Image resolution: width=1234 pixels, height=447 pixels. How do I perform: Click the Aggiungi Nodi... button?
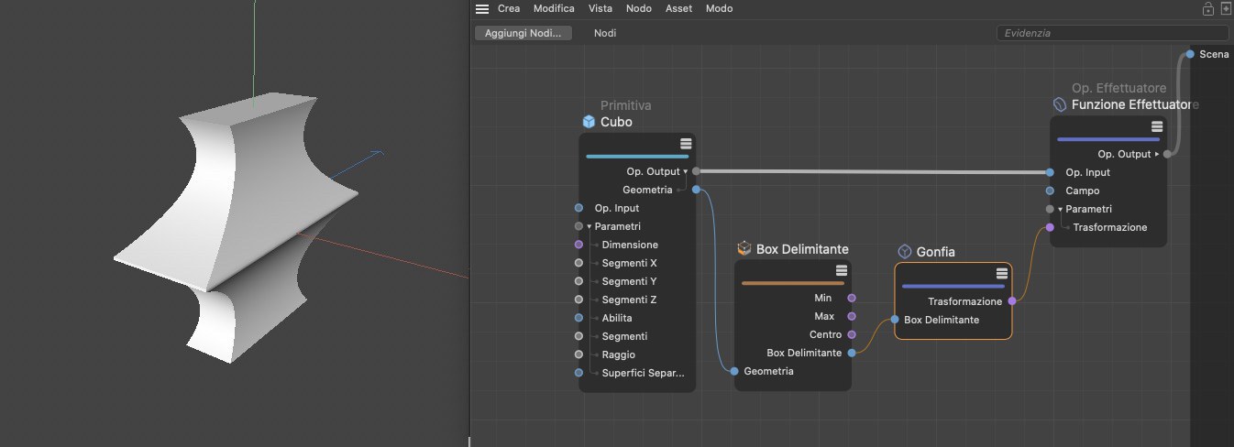pyautogui.click(x=523, y=33)
